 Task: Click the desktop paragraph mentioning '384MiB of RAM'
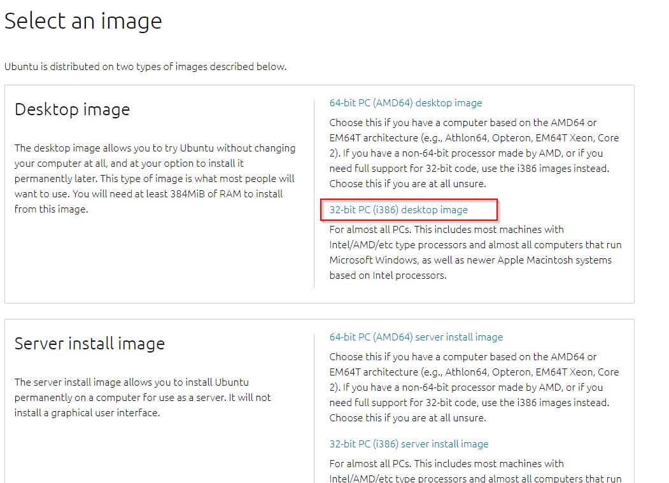tap(155, 178)
